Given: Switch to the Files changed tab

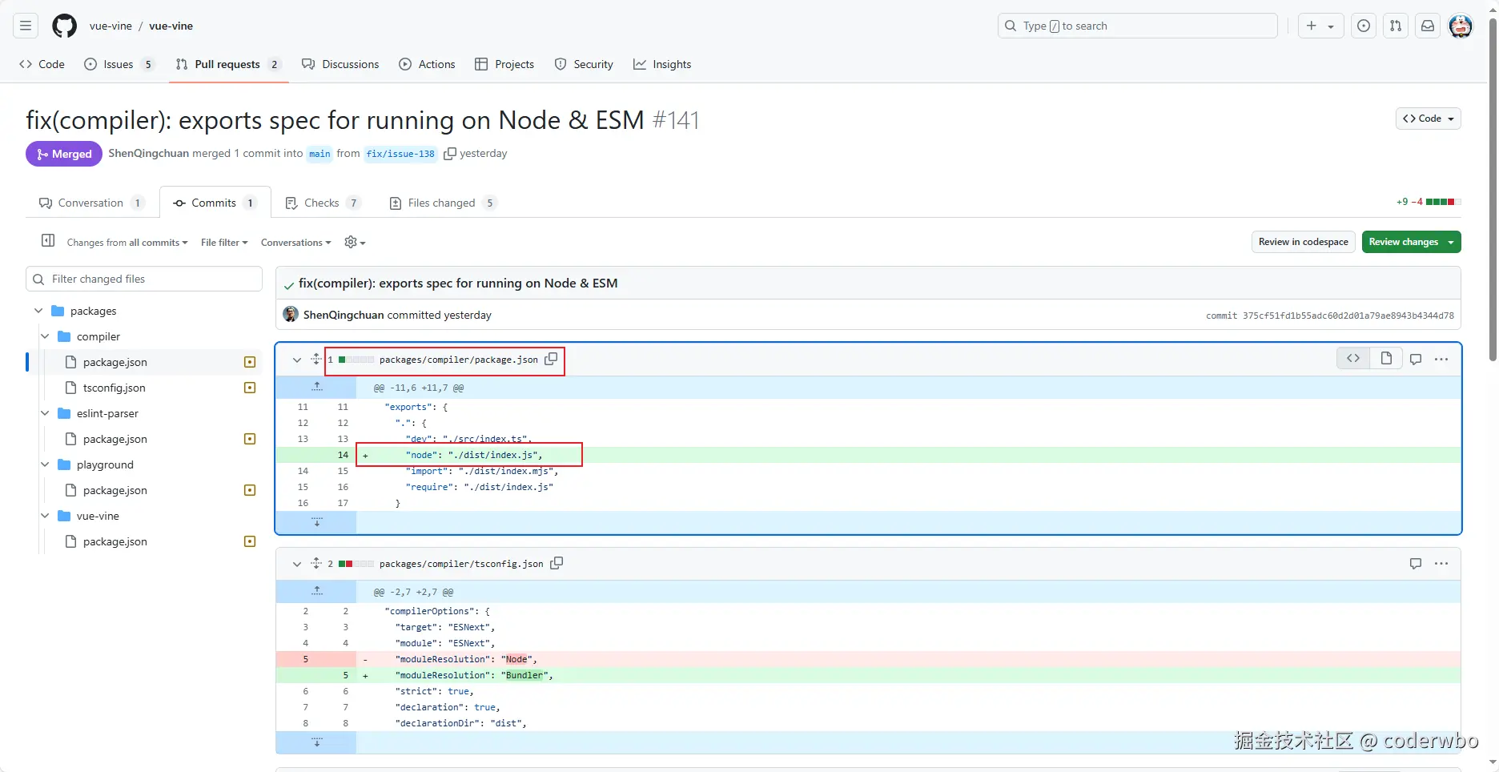Looking at the screenshot, I should 442,203.
